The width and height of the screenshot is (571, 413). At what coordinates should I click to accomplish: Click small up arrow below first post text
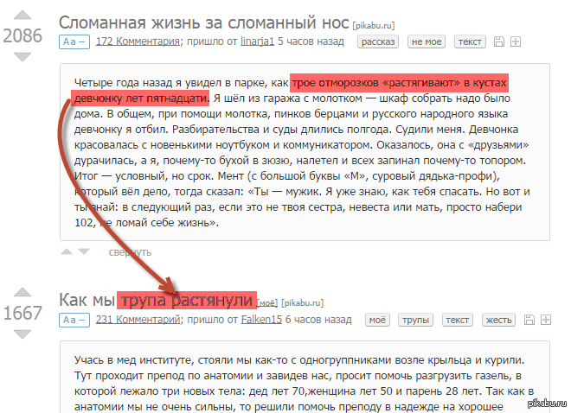click(66, 252)
